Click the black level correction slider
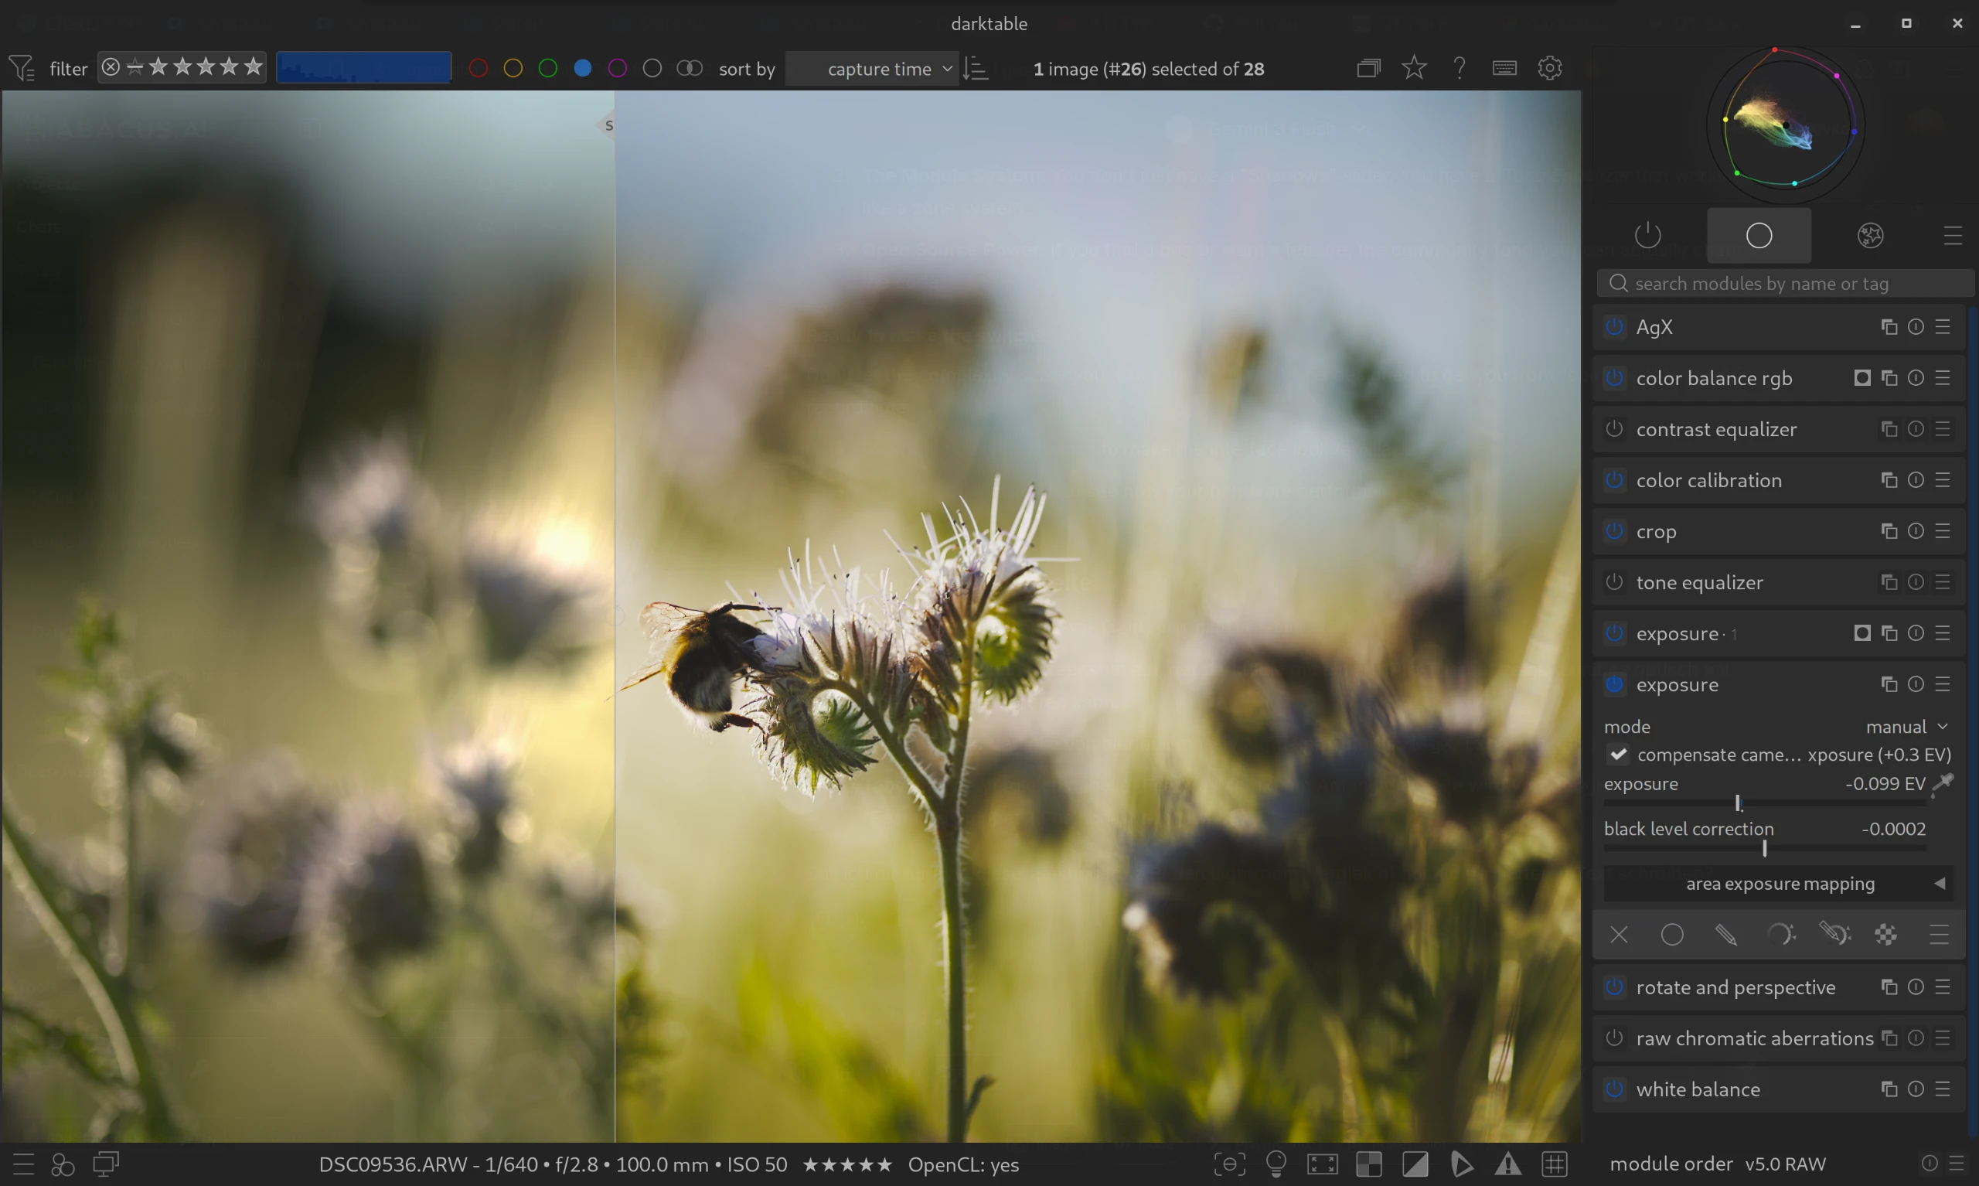1979x1186 pixels. point(1764,848)
